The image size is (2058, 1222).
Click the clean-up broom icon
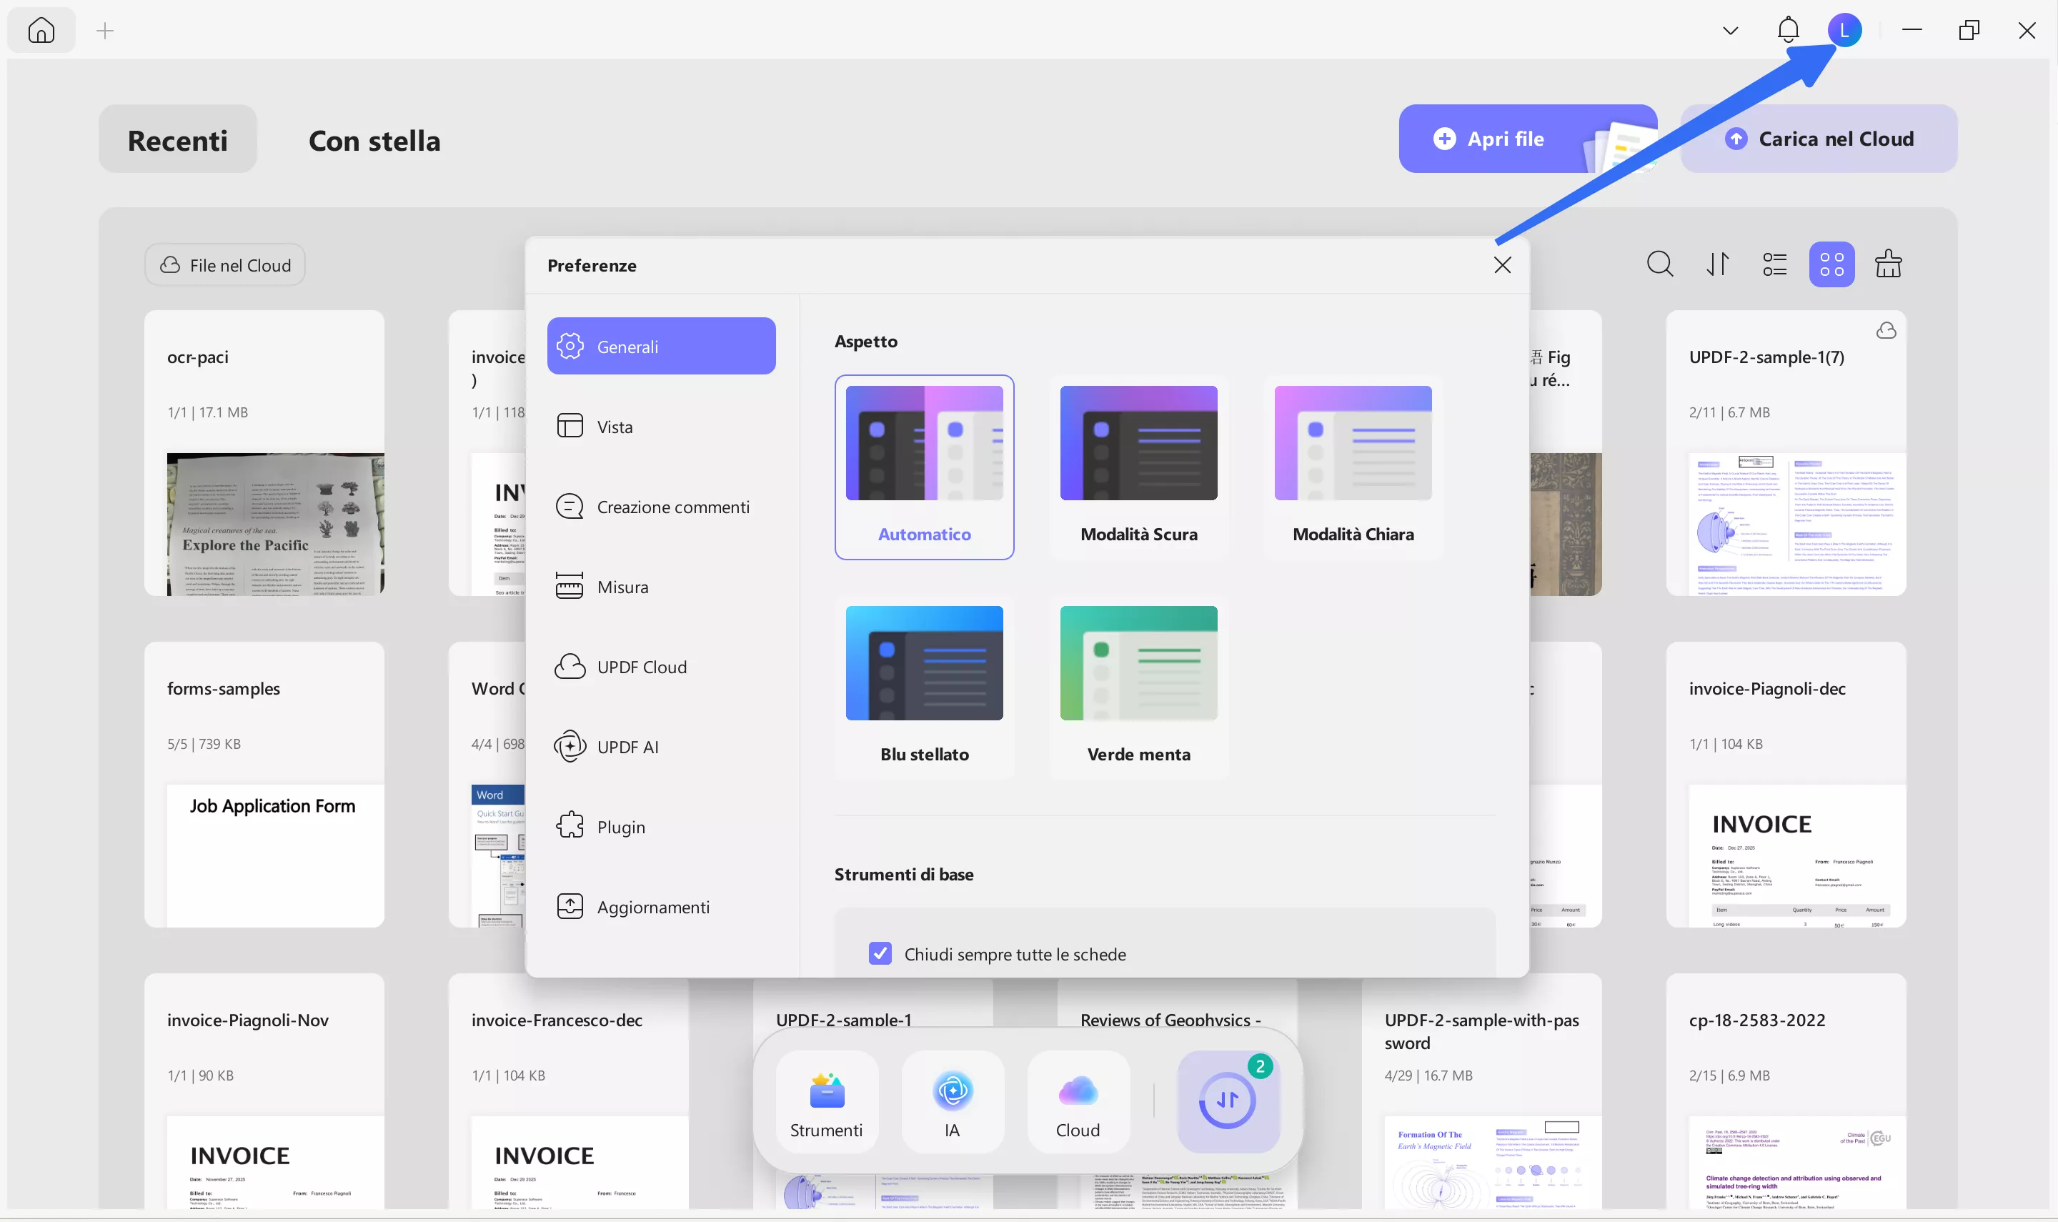point(1889,264)
